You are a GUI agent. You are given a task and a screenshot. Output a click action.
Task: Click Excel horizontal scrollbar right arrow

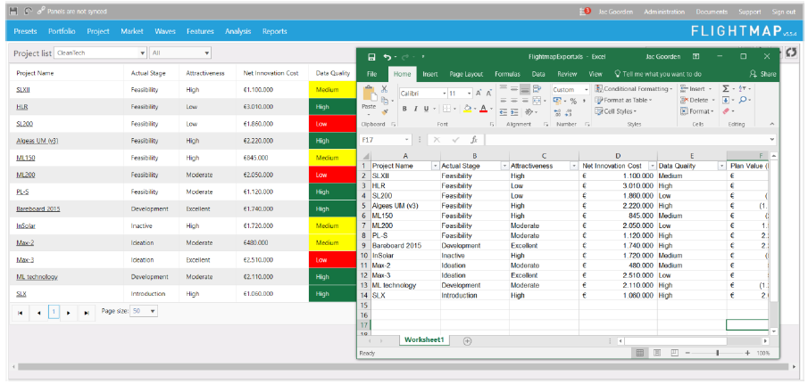click(765, 341)
